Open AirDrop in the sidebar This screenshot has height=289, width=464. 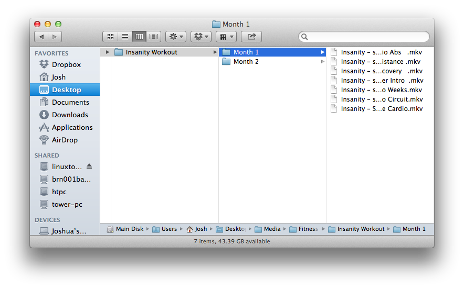65,140
